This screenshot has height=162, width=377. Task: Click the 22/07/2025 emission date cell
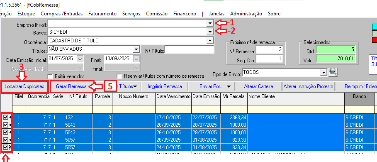coord(206,118)
